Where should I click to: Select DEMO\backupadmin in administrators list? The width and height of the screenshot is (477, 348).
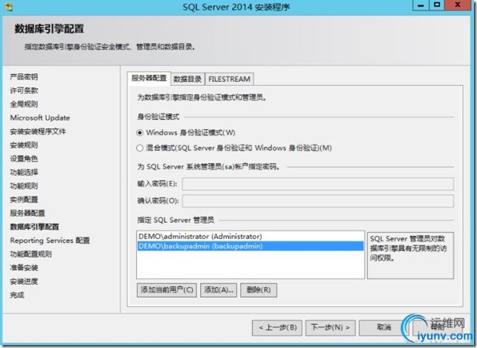(x=250, y=246)
